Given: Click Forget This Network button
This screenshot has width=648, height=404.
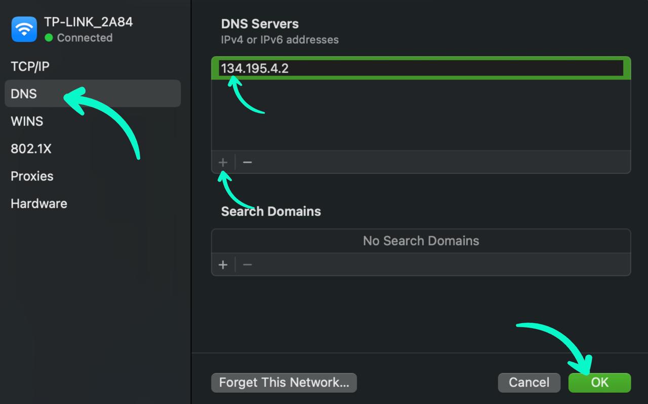Looking at the screenshot, I should tap(284, 383).
